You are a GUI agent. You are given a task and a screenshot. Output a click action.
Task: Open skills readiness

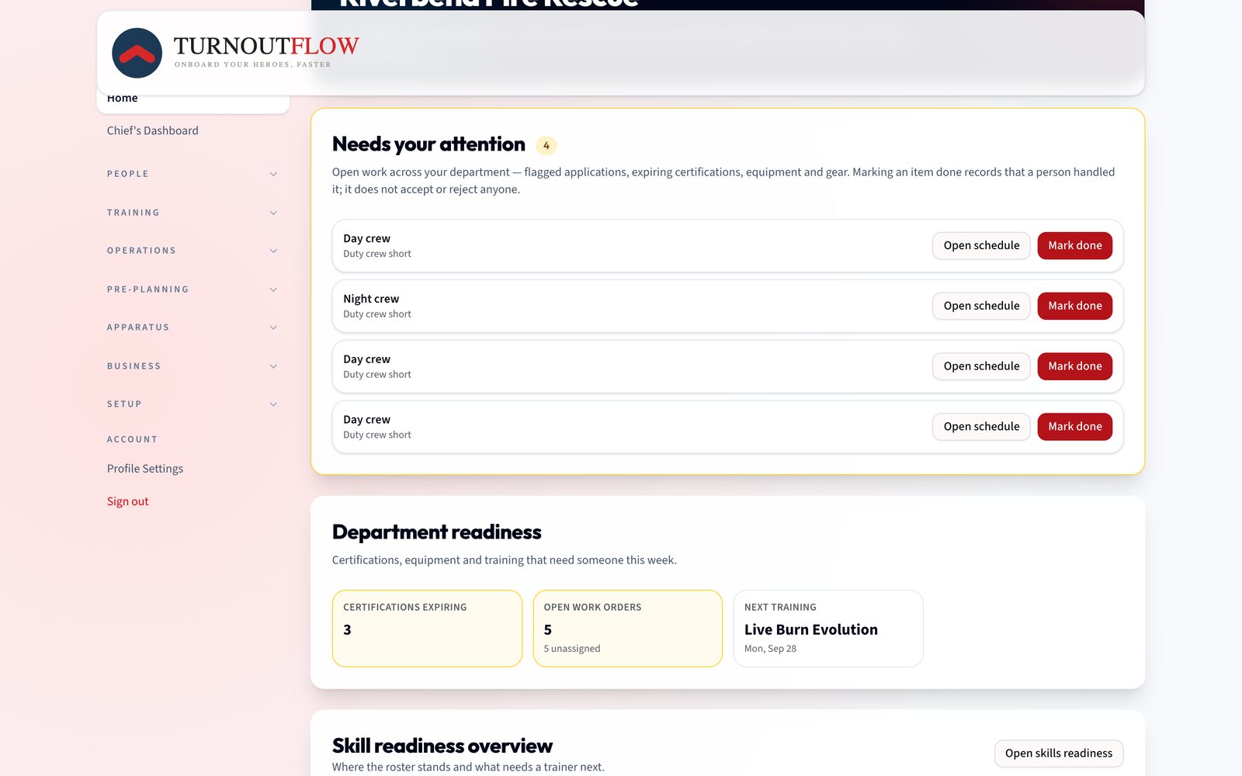tap(1059, 753)
